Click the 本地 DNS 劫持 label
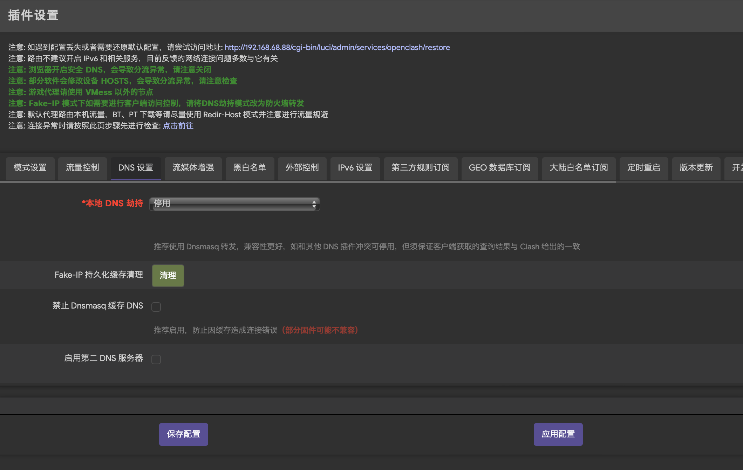743x470 pixels. click(x=112, y=203)
